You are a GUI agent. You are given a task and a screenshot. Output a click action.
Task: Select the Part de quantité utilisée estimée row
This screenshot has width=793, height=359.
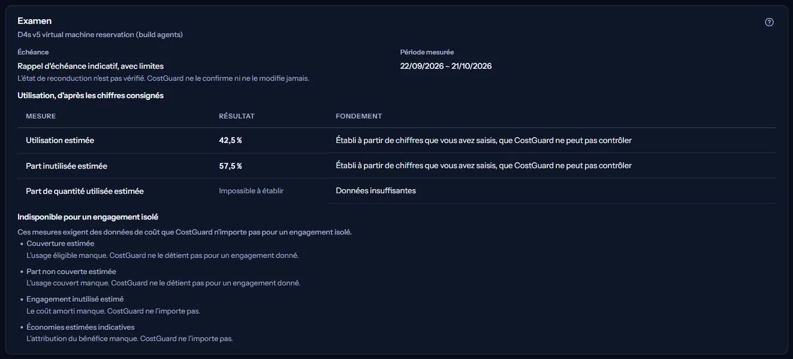pyautogui.click(x=396, y=191)
